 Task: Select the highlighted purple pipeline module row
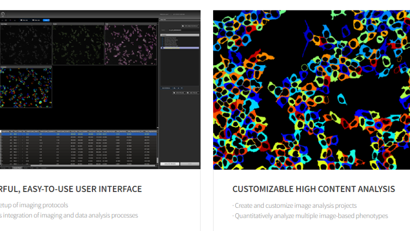(x=180, y=48)
